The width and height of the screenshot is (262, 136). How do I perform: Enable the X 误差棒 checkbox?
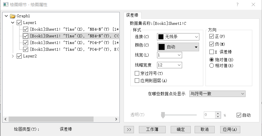(212, 52)
